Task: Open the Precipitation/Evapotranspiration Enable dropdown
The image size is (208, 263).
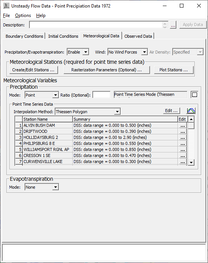Action: (x=86, y=52)
